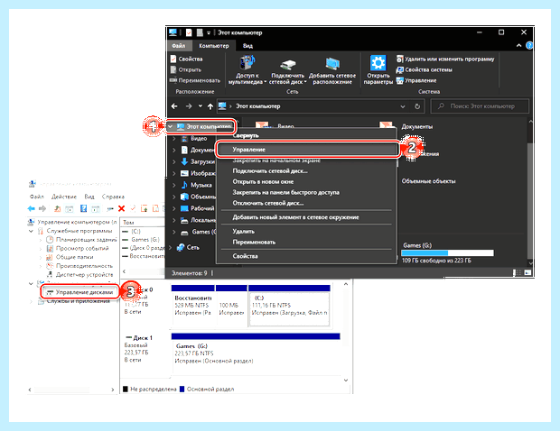This screenshot has width=560, height=431.
Task: Choose 'Свернуть' in context menu
Action: click(x=246, y=135)
